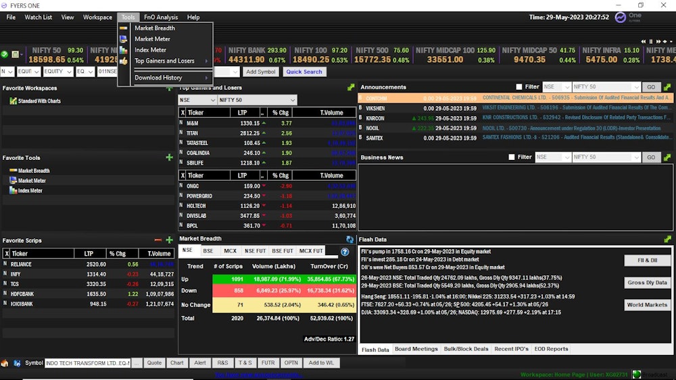Add a new Favorite Tool with plus icon
676x380 pixels.
169,157
